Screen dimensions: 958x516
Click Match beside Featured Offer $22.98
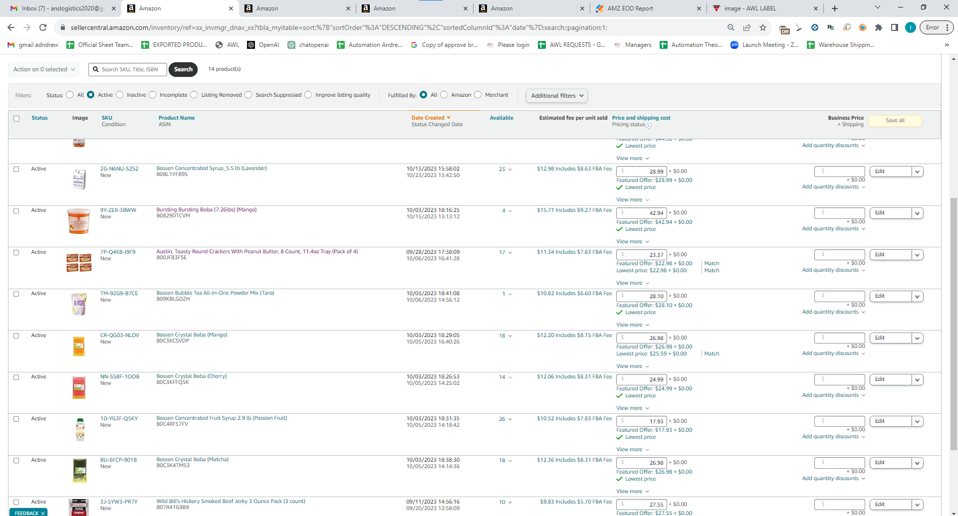(x=712, y=264)
